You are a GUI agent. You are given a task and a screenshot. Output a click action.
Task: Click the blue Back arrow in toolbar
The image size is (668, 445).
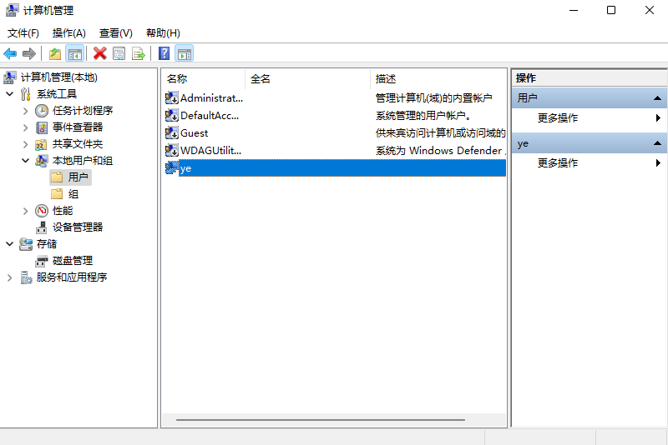(x=10, y=53)
